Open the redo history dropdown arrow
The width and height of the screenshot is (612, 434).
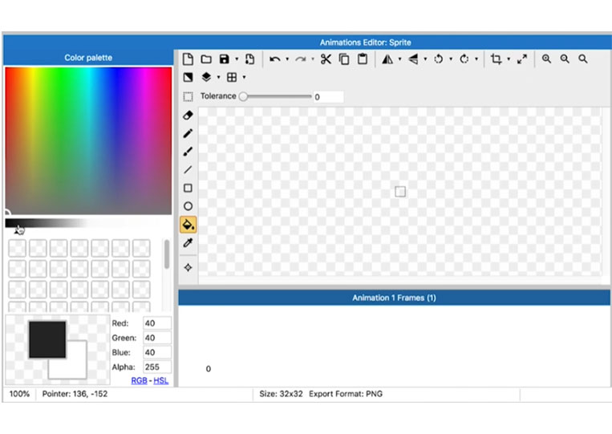(x=313, y=59)
